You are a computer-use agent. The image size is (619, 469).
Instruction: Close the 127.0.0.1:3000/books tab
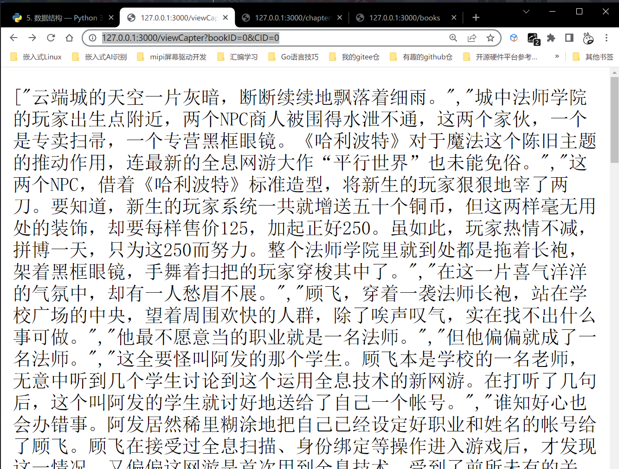(x=454, y=18)
